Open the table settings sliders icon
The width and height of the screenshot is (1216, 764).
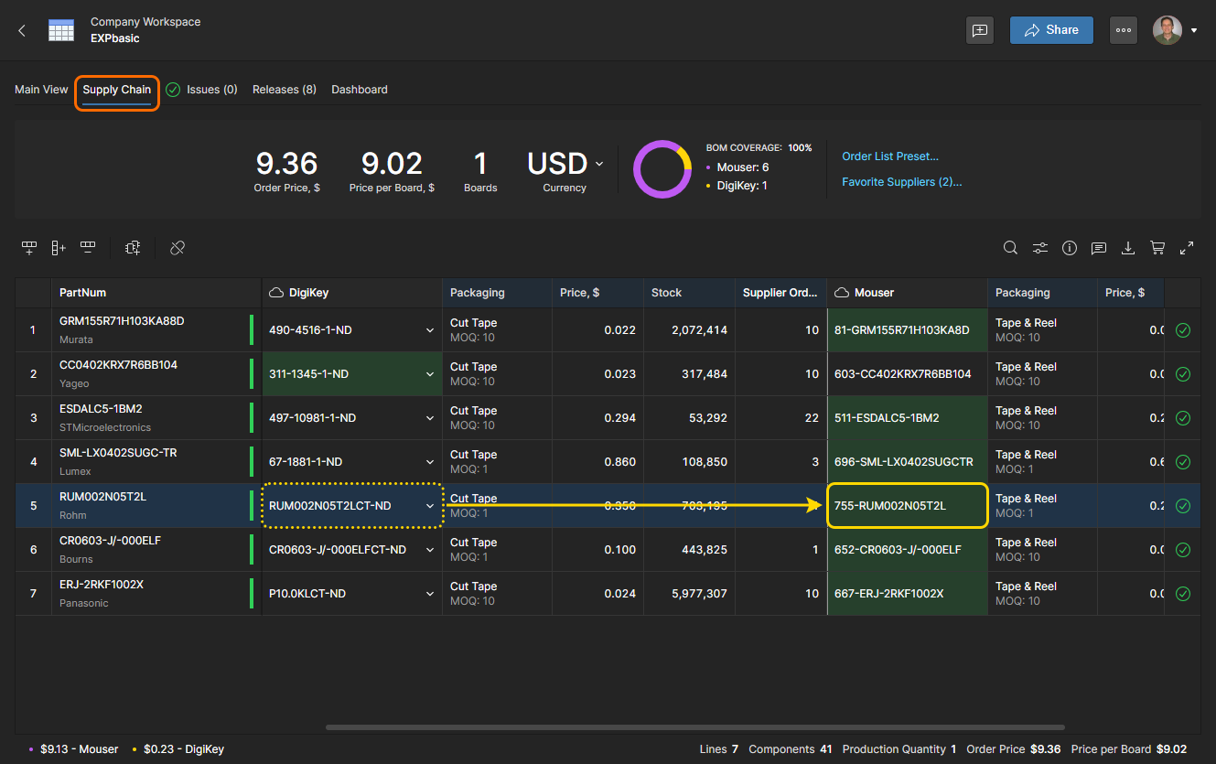[1040, 247]
